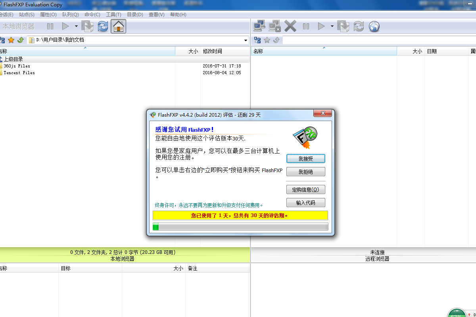Sort remote files by 日期 column
The width and height of the screenshot is (476, 317).
click(446, 52)
